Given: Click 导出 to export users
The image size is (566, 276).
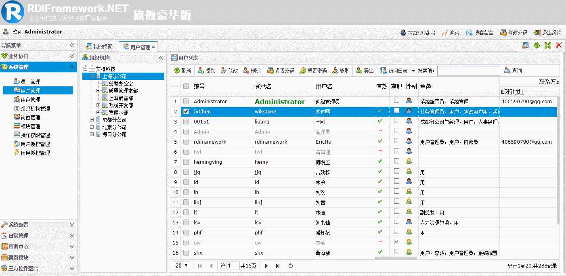Looking at the screenshot, I should (x=365, y=71).
